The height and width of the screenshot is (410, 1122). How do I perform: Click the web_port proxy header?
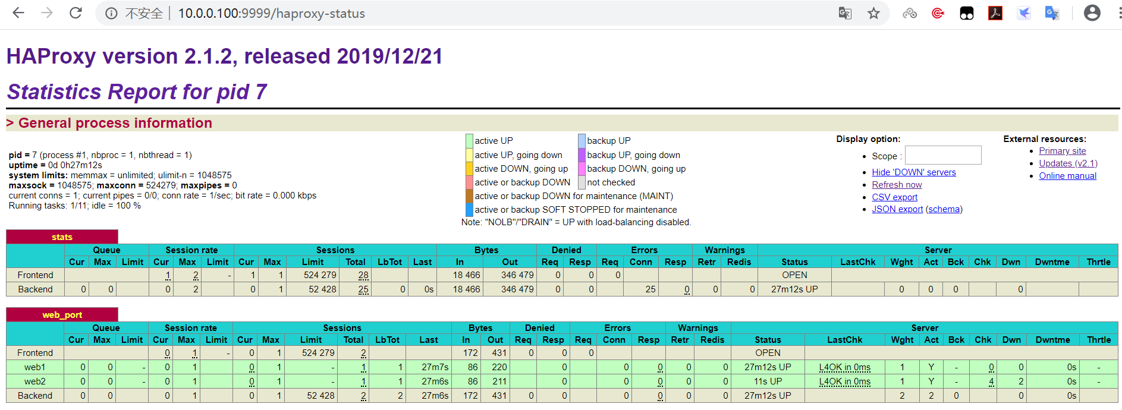coord(62,315)
